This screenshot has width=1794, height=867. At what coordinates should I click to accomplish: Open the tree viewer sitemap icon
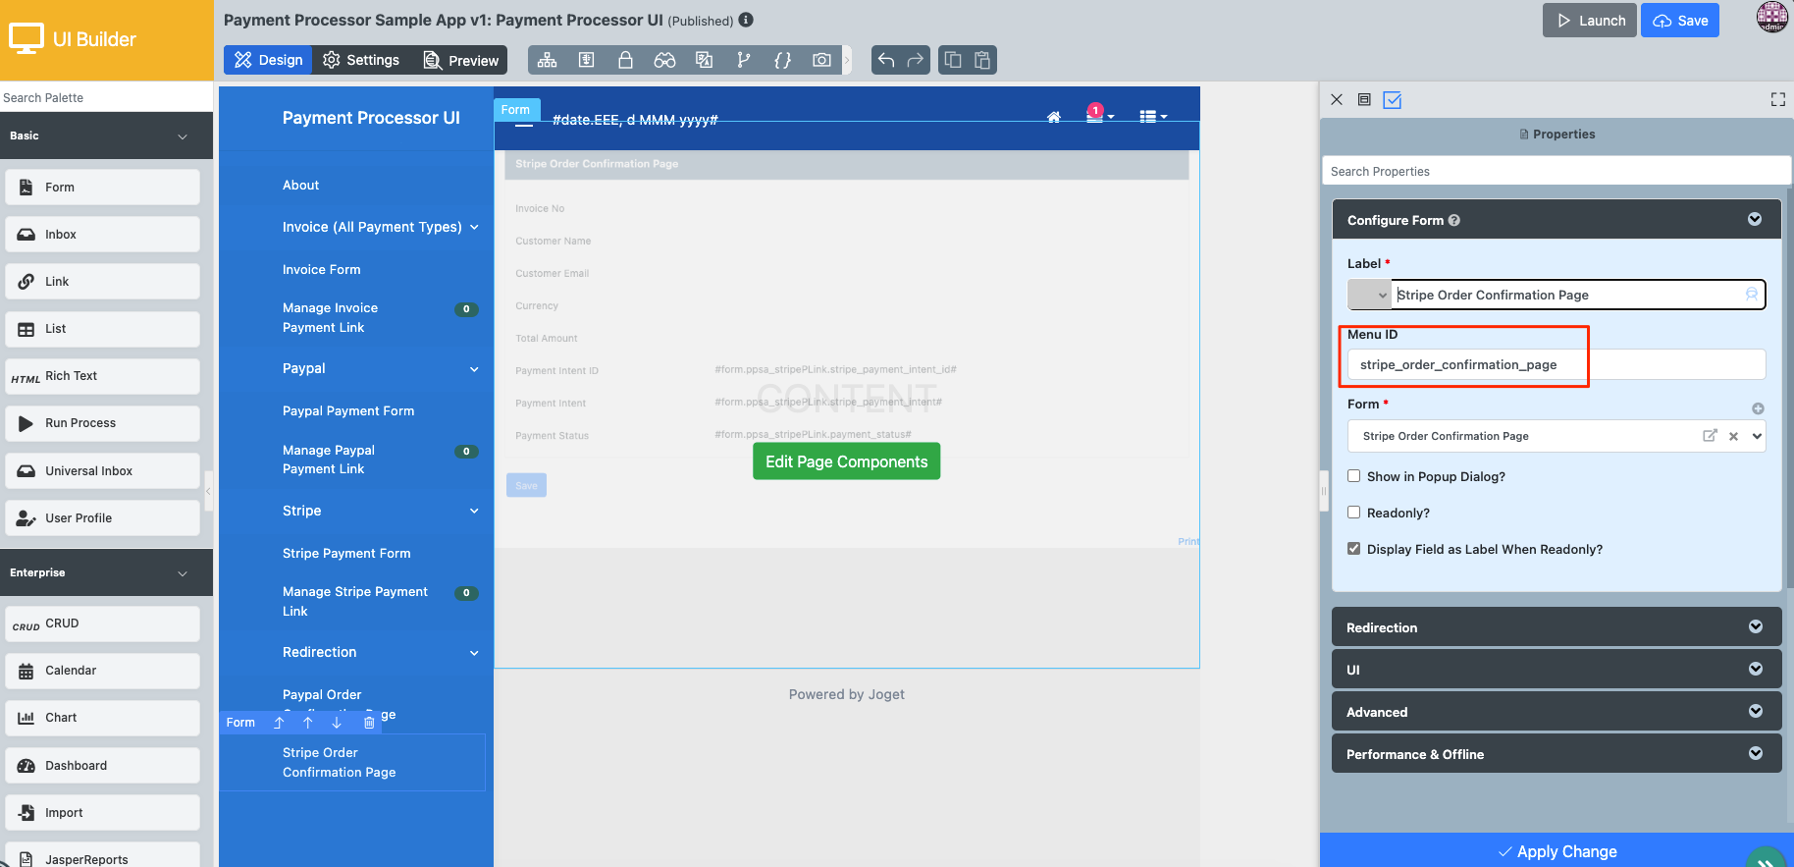coord(548,60)
